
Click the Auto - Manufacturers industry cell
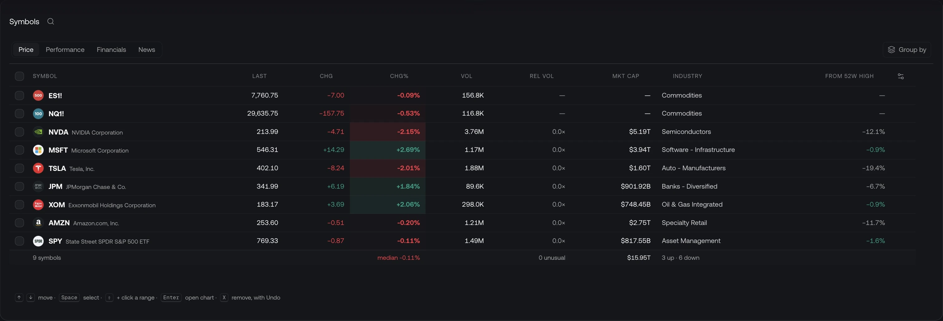pos(694,168)
